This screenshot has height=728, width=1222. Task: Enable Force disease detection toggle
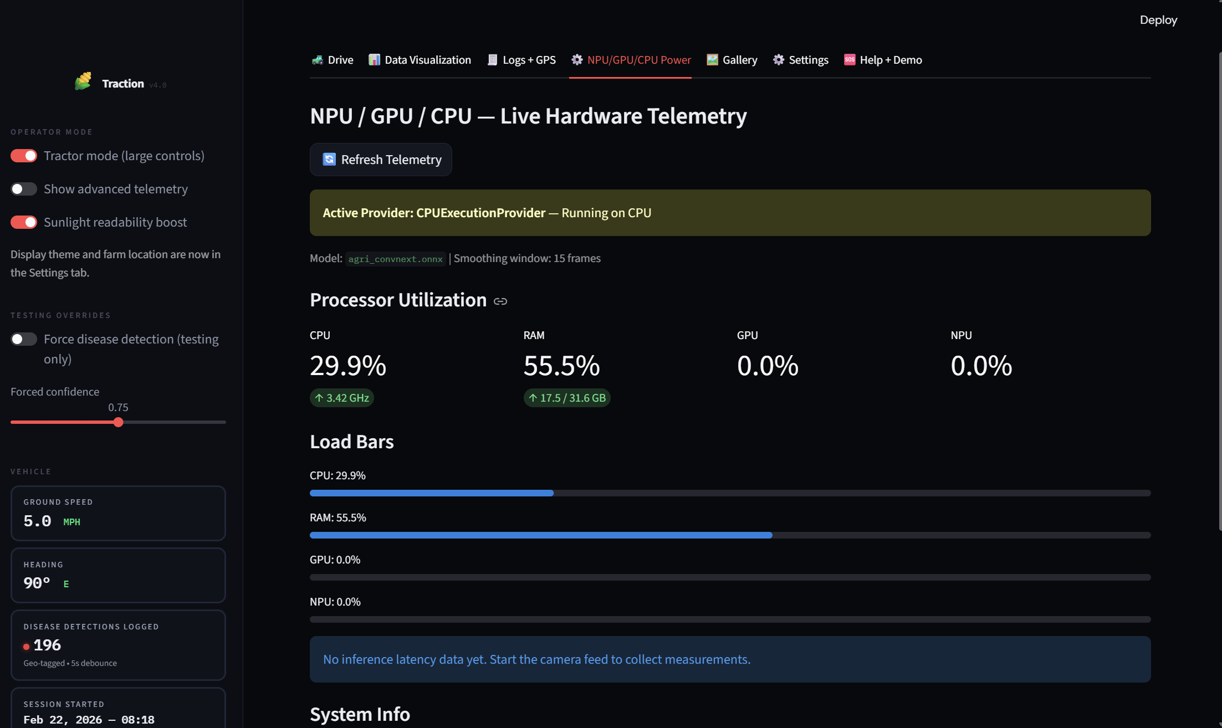[x=24, y=339]
